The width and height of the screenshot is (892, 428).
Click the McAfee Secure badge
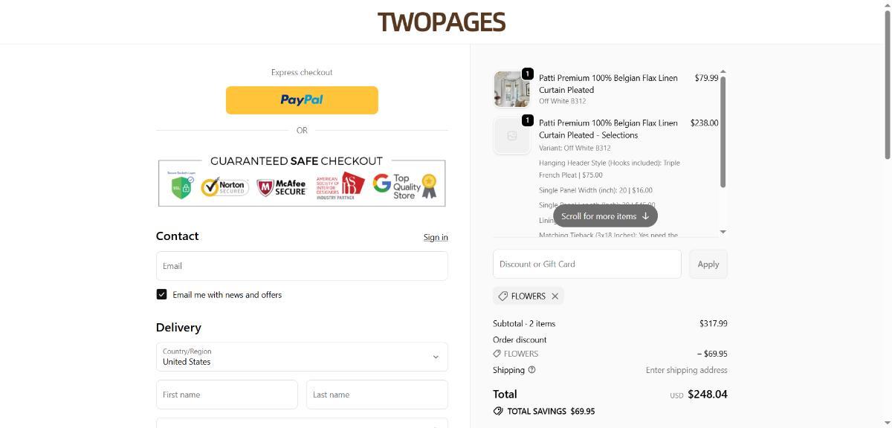pos(282,187)
